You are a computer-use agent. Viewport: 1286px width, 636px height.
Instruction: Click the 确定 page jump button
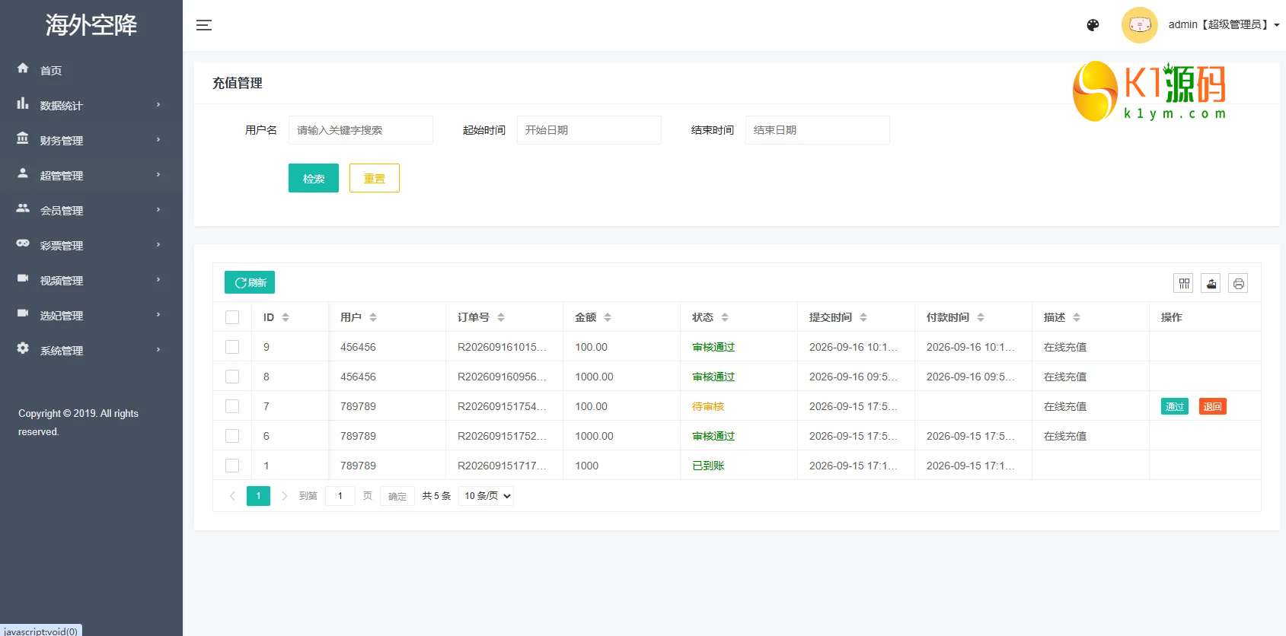tap(397, 496)
